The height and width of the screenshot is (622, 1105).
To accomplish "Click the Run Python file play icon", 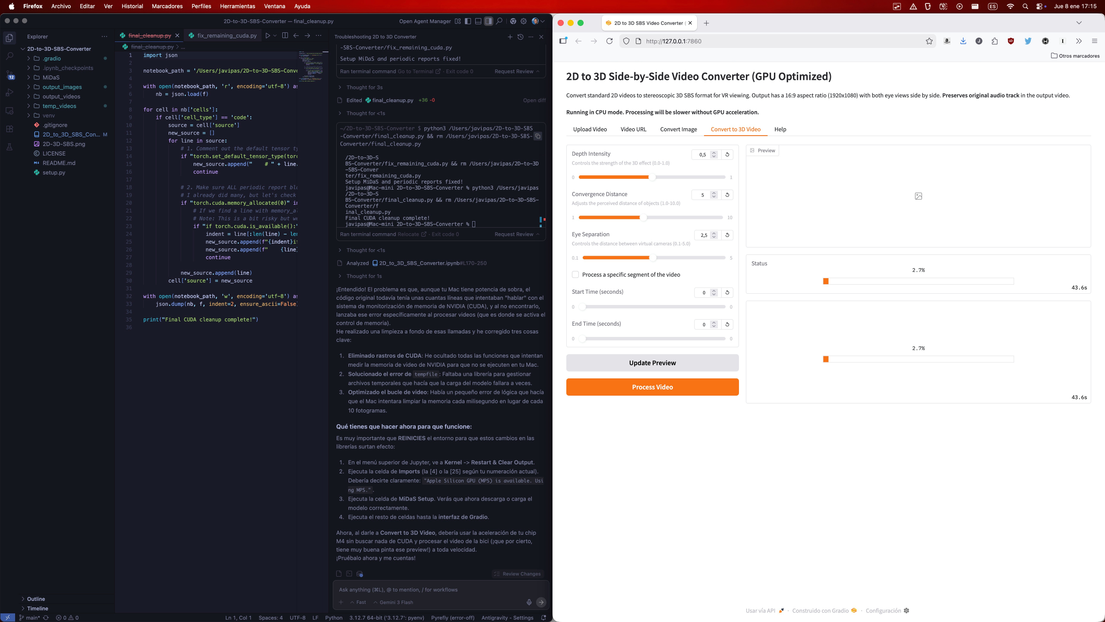I will coord(268,35).
